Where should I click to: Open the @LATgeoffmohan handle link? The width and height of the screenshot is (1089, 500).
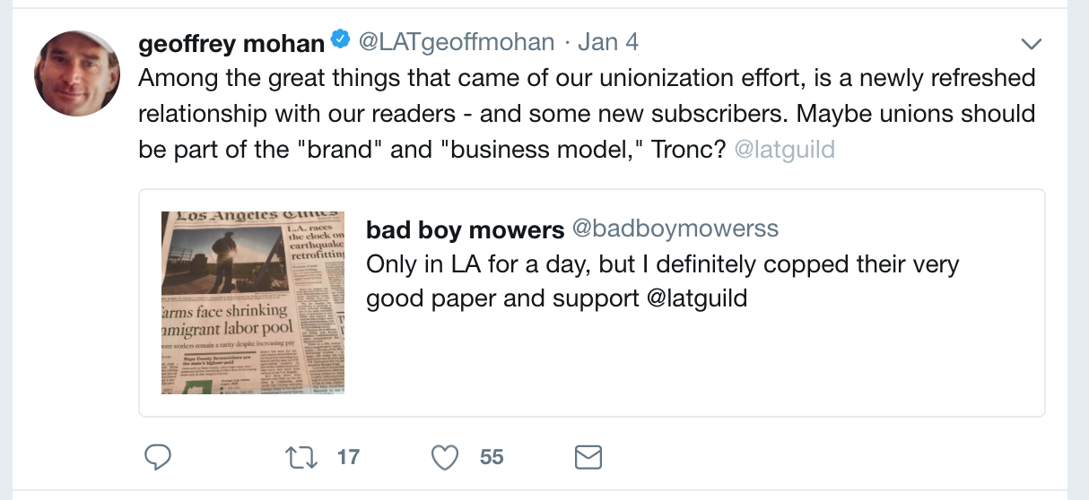coord(457,42)
